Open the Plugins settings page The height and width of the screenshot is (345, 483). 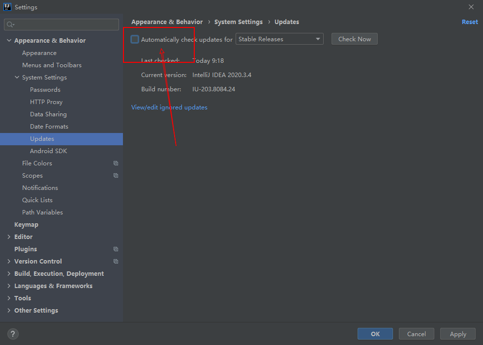pos(26,249)
